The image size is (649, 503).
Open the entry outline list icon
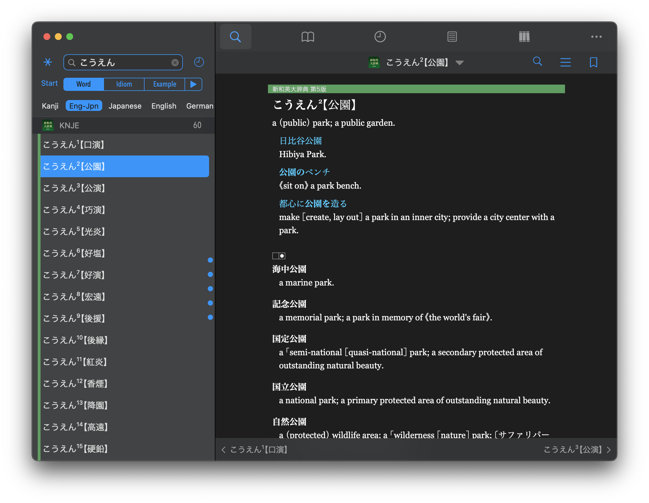tap(565, 62)
